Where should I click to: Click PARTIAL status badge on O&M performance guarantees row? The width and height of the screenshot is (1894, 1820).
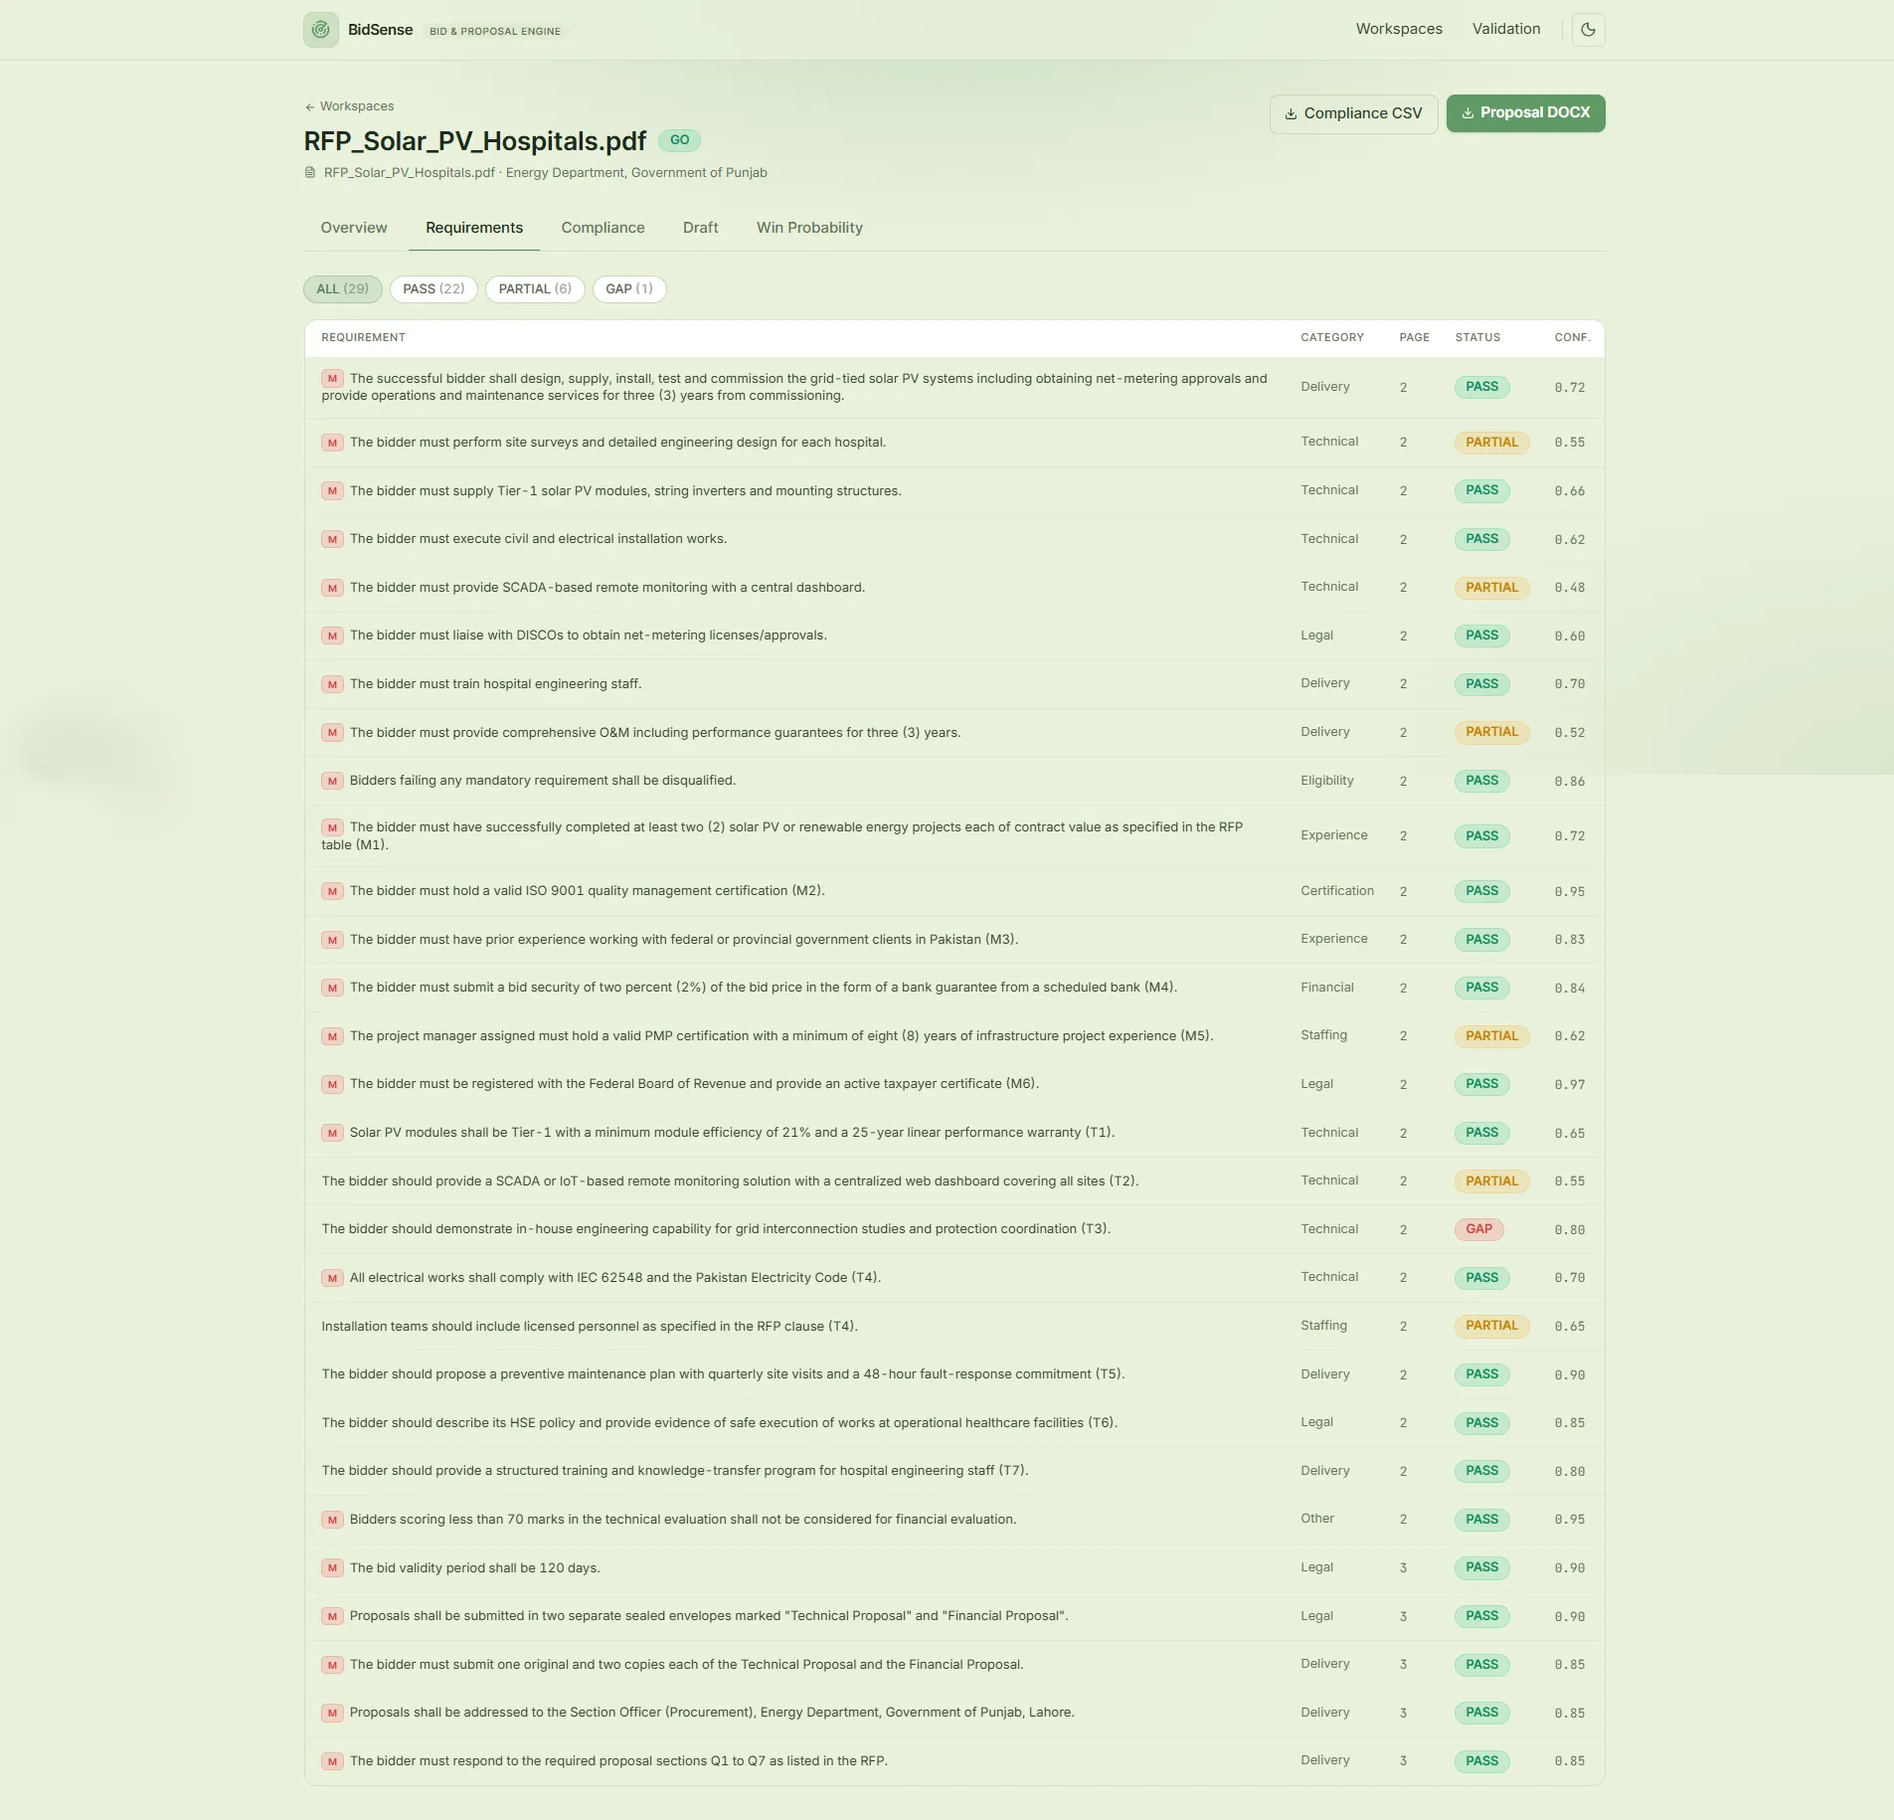click(x=1491, y=732)
